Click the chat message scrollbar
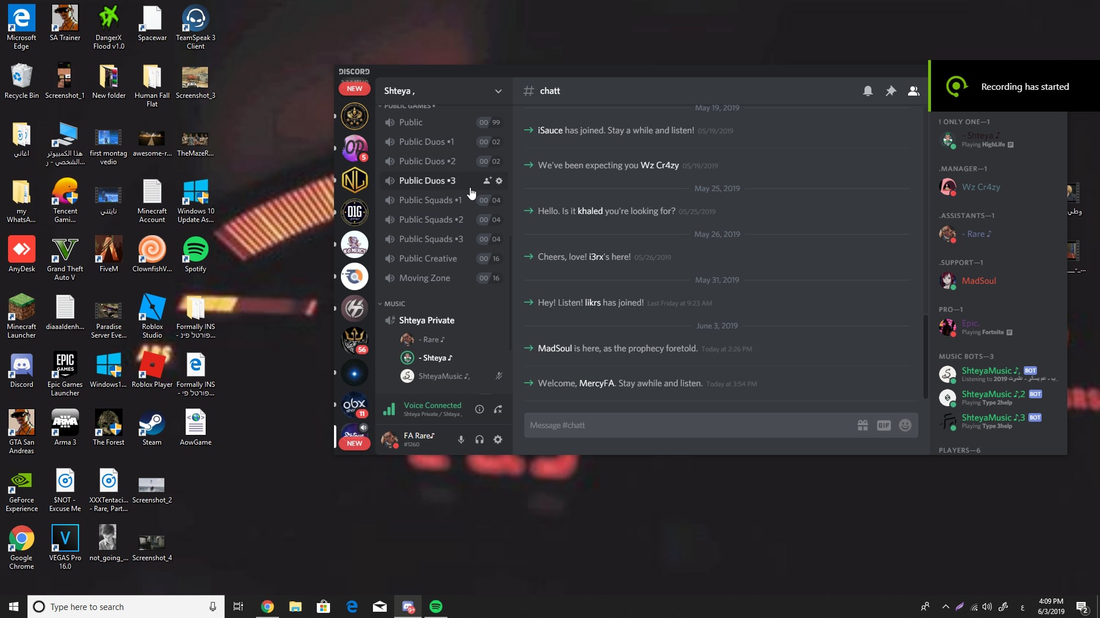Screen dimensions: 1100x618 click(925, 356)
